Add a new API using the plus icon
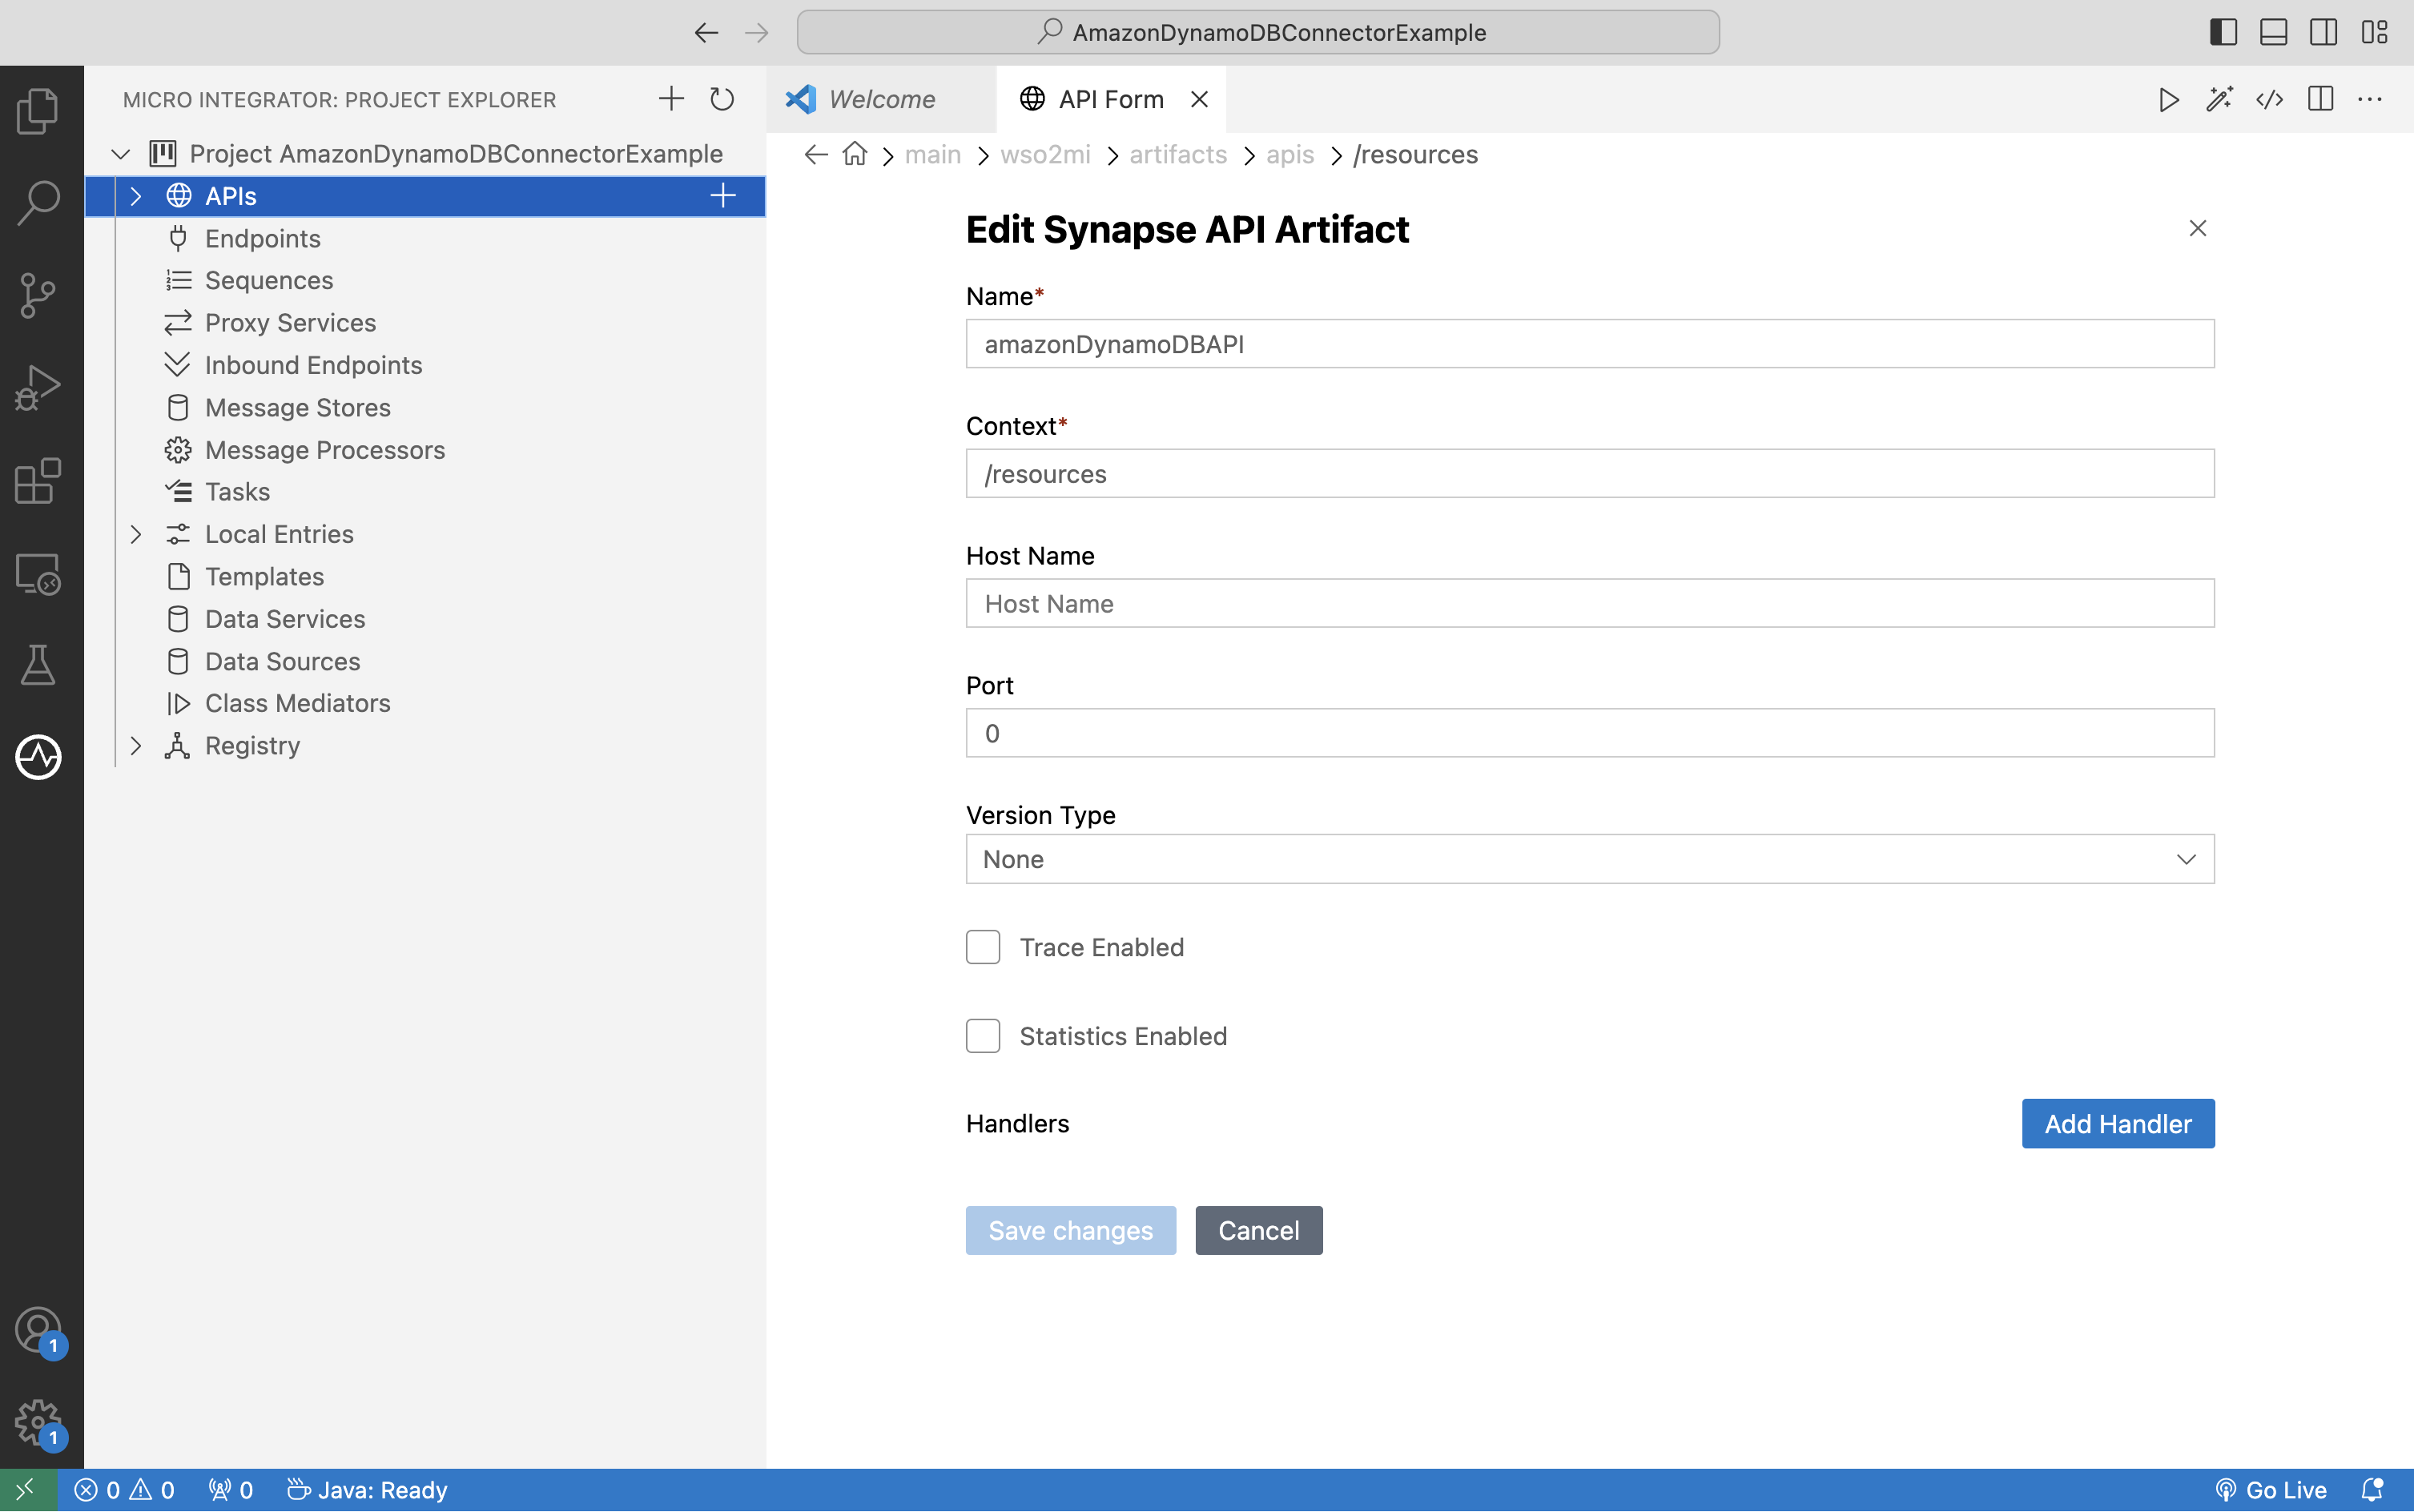The image size is (2414, 1512). tap(722, 195)
